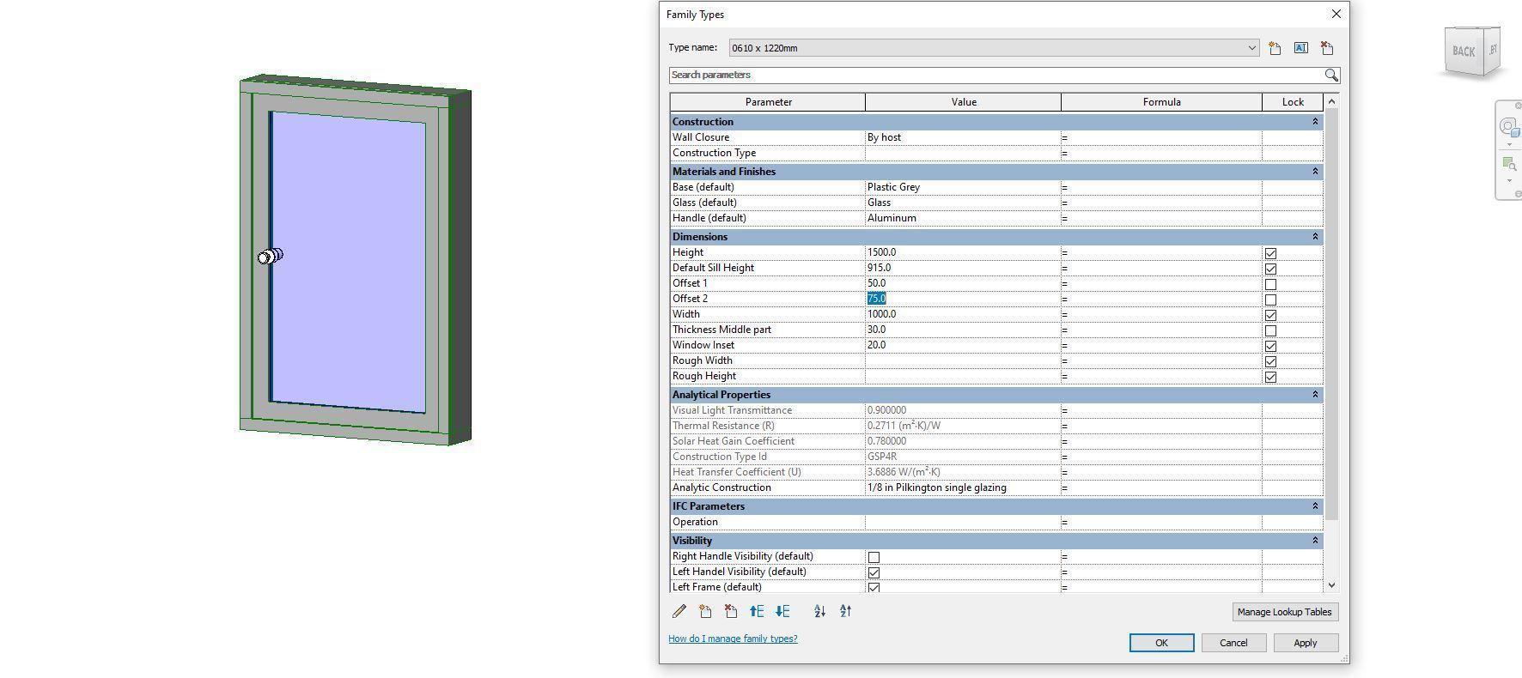This screenshot has height=678, width=1522.
Task: Sort parameters in descending order
Action: (x=845, y=611)
